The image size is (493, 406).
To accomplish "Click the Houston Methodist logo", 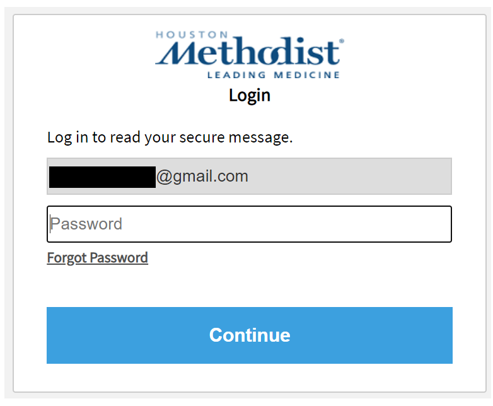I will (x=249, y=54).
